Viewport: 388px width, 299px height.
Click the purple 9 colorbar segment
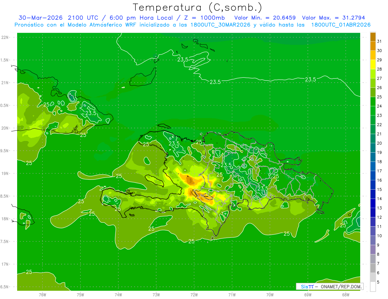373,241
